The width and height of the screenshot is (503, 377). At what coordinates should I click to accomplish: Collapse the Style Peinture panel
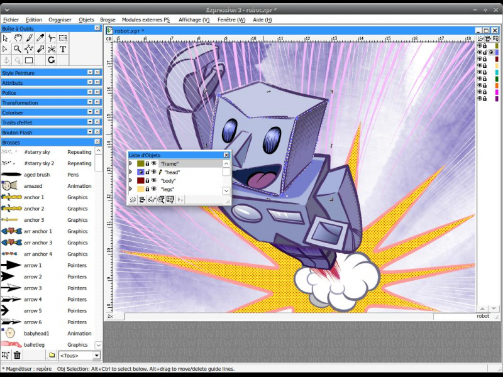pyautogui.click(x=89, y=73)
